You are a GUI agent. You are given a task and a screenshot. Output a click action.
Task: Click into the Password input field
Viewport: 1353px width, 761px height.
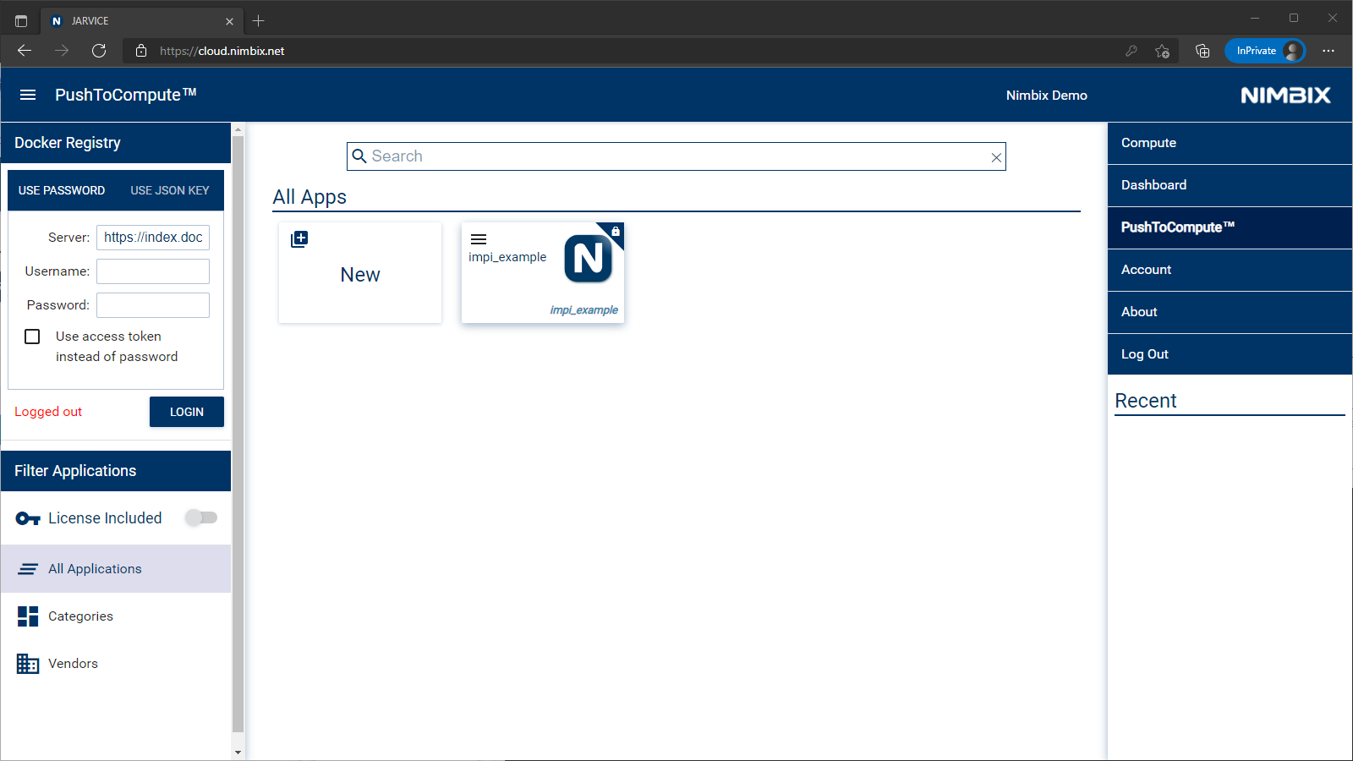(x=153, y=305)
